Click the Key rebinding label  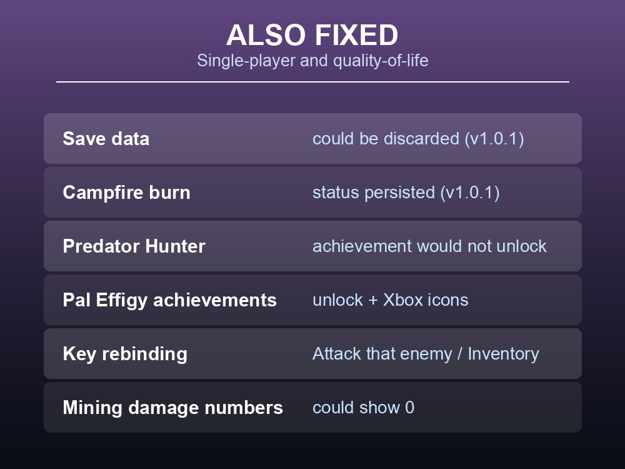tap(125, 354)
